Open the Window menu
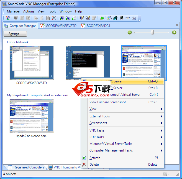This screenshot has height=179, width=182. click(66, 11)
